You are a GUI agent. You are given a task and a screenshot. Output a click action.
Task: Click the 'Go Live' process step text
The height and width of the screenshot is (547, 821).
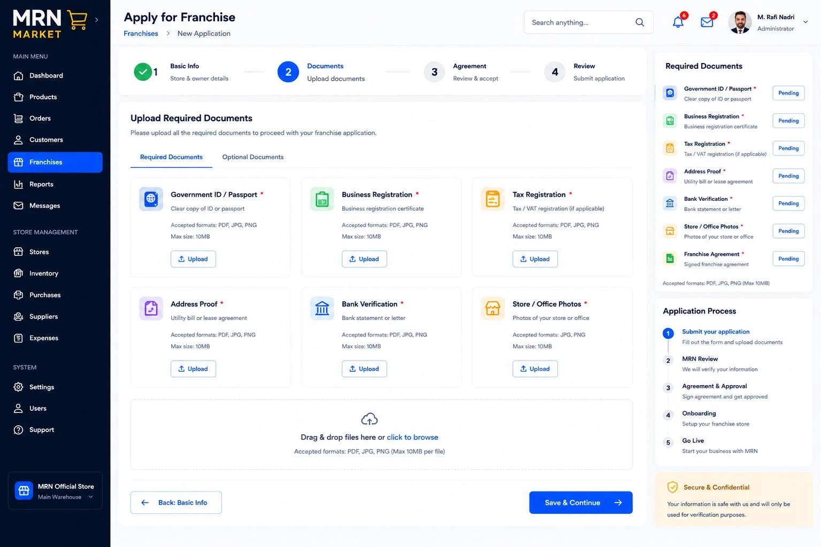click(x=693, y=441)
